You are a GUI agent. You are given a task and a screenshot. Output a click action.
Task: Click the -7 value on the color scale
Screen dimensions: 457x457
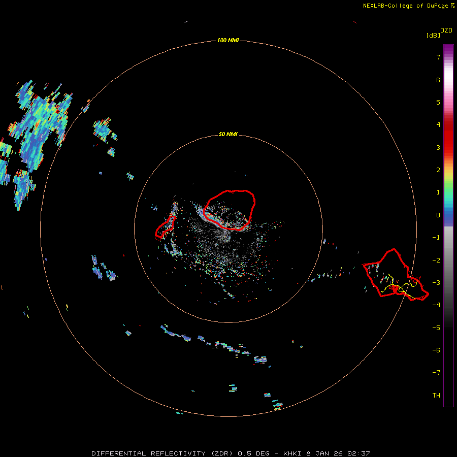point(436,373)
